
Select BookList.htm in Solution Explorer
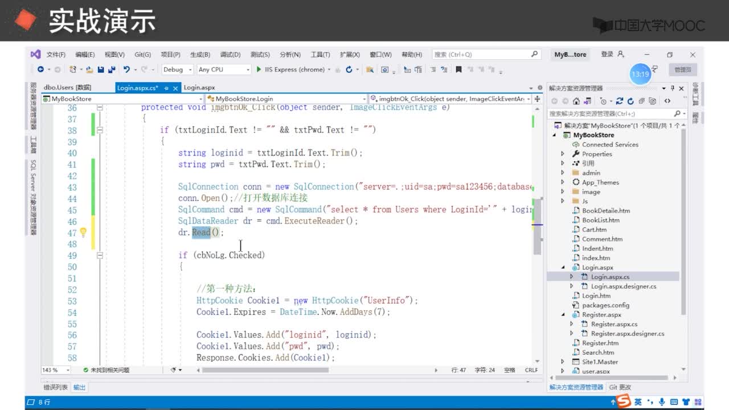tap(601, 220)
